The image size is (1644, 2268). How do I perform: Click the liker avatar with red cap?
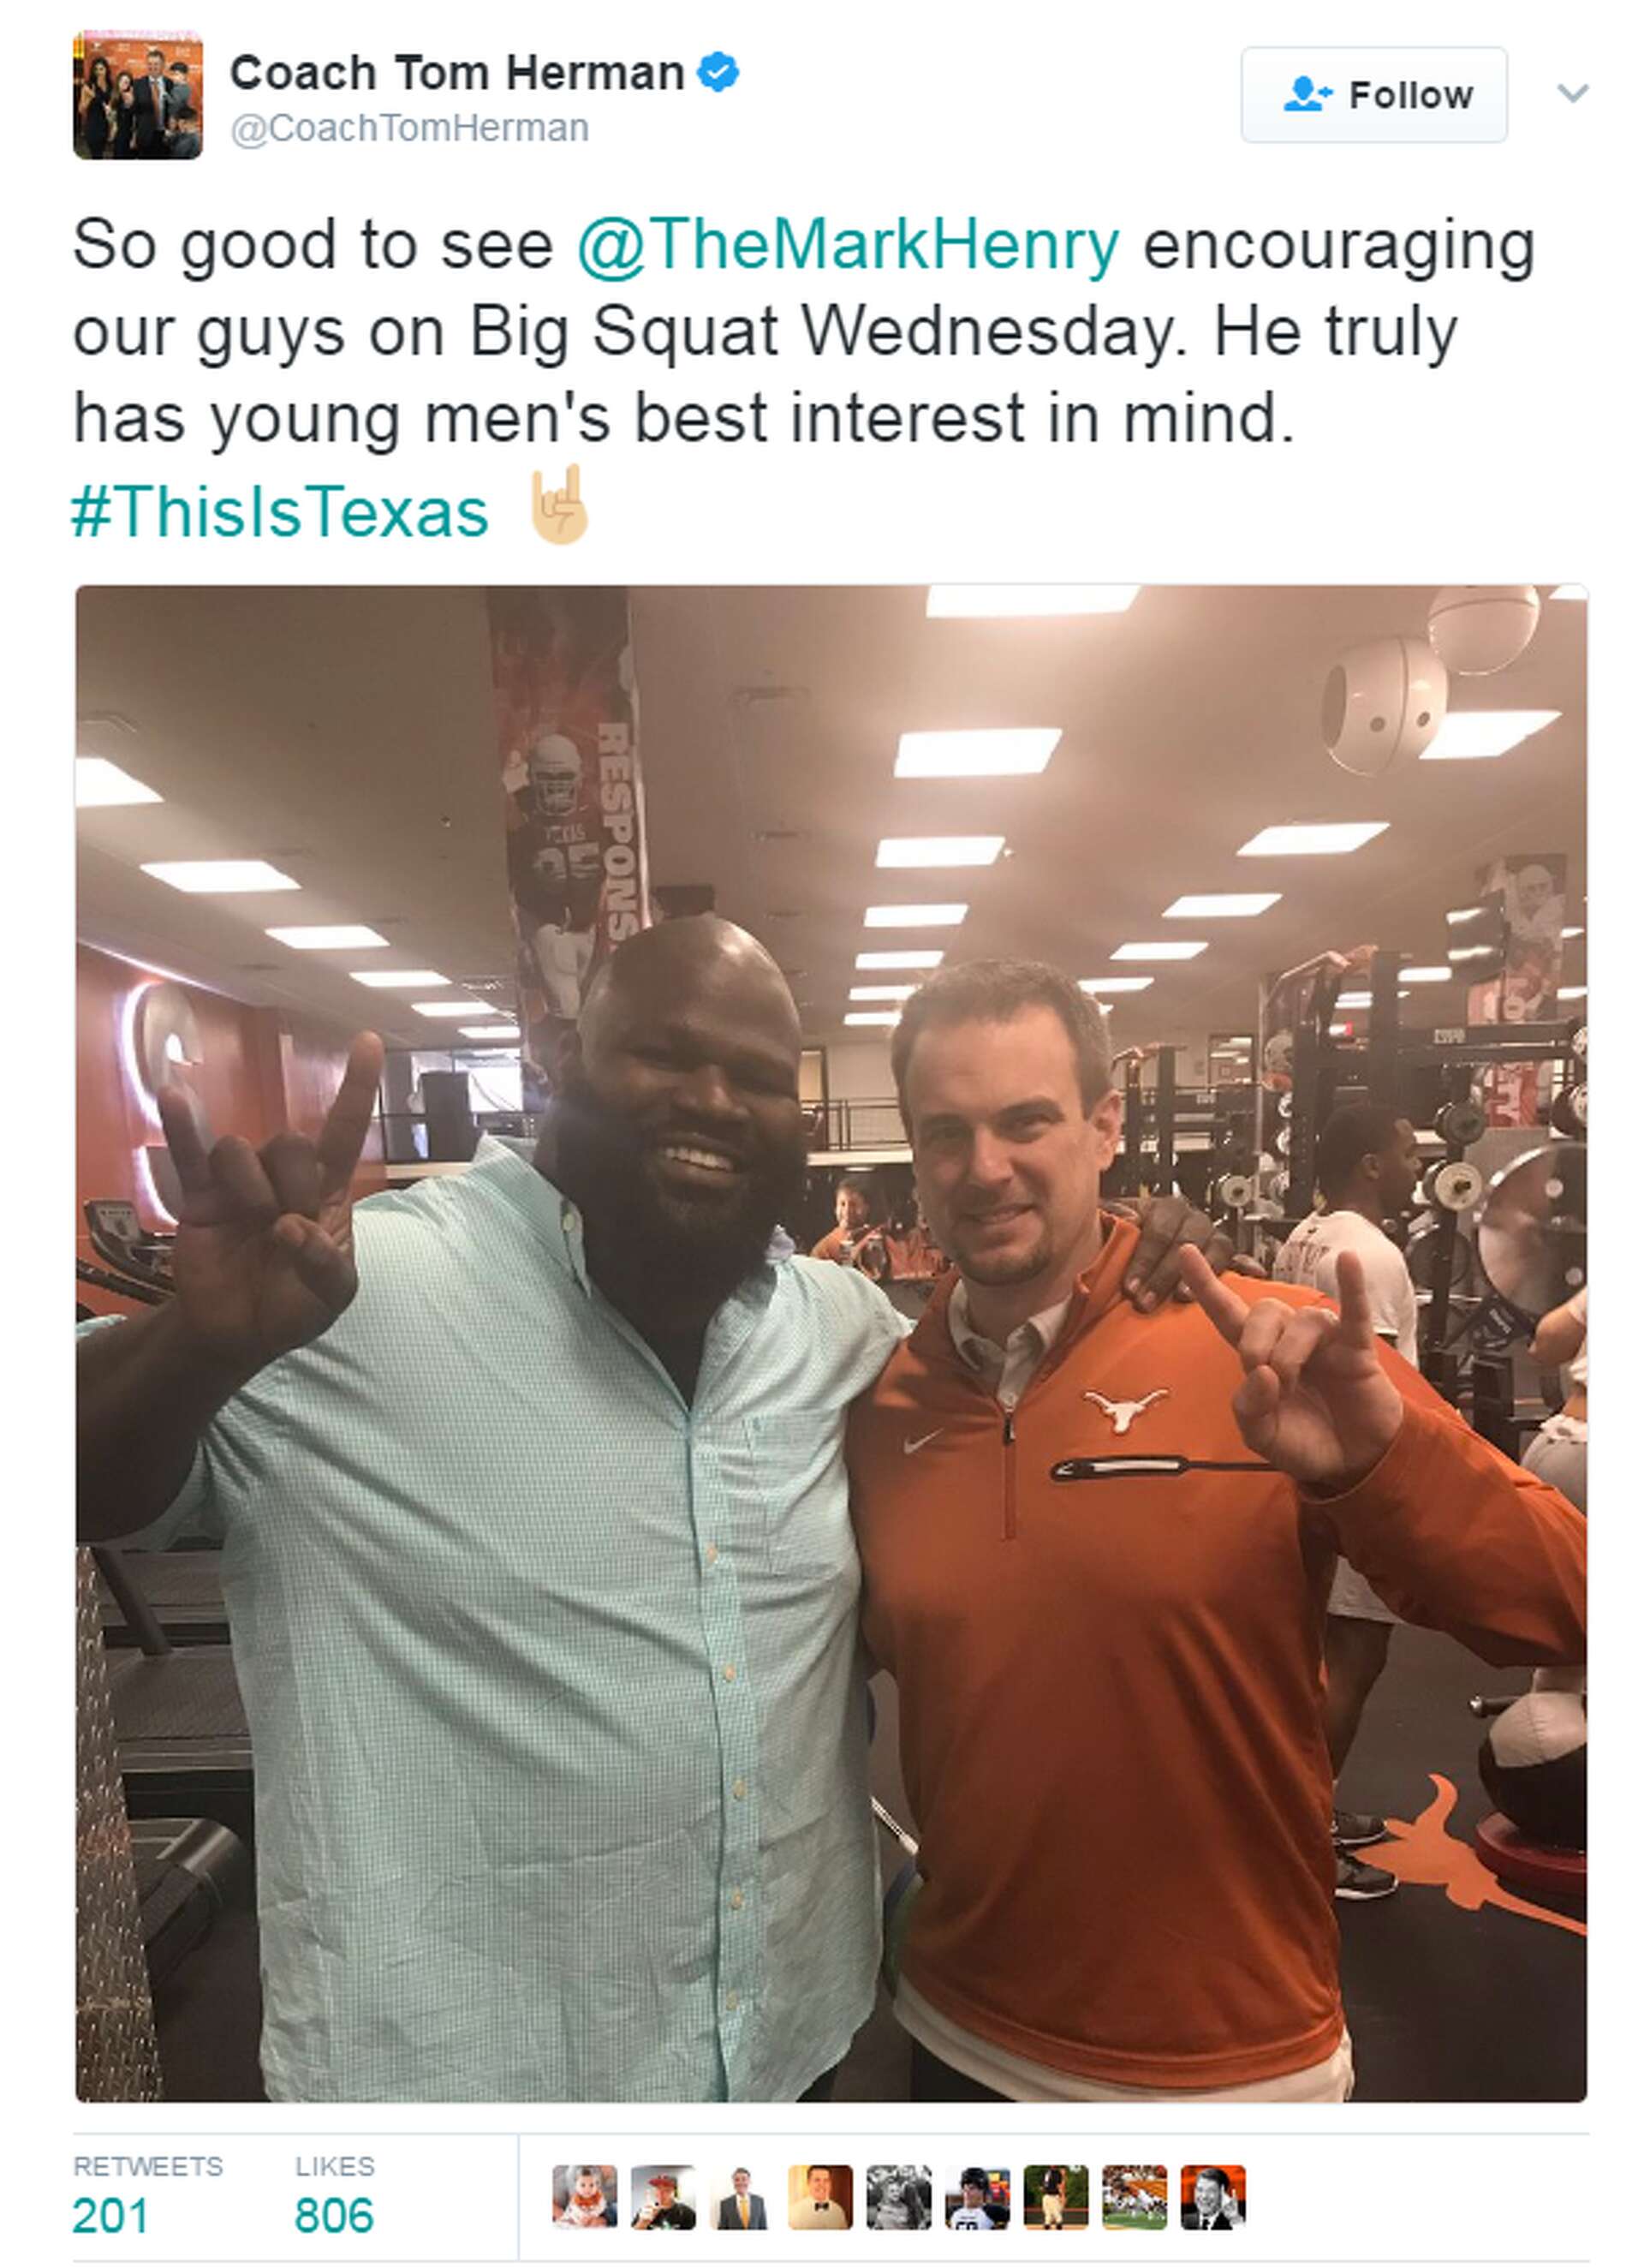click(x=663, y=2197)
